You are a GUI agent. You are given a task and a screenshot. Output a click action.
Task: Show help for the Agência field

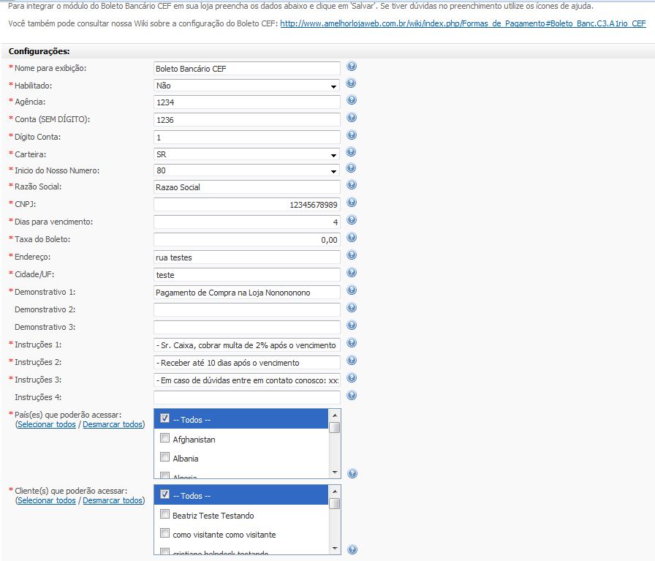[352, 99]
